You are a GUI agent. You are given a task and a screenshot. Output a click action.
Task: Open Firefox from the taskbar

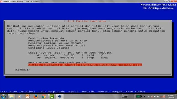pos(36,97)
